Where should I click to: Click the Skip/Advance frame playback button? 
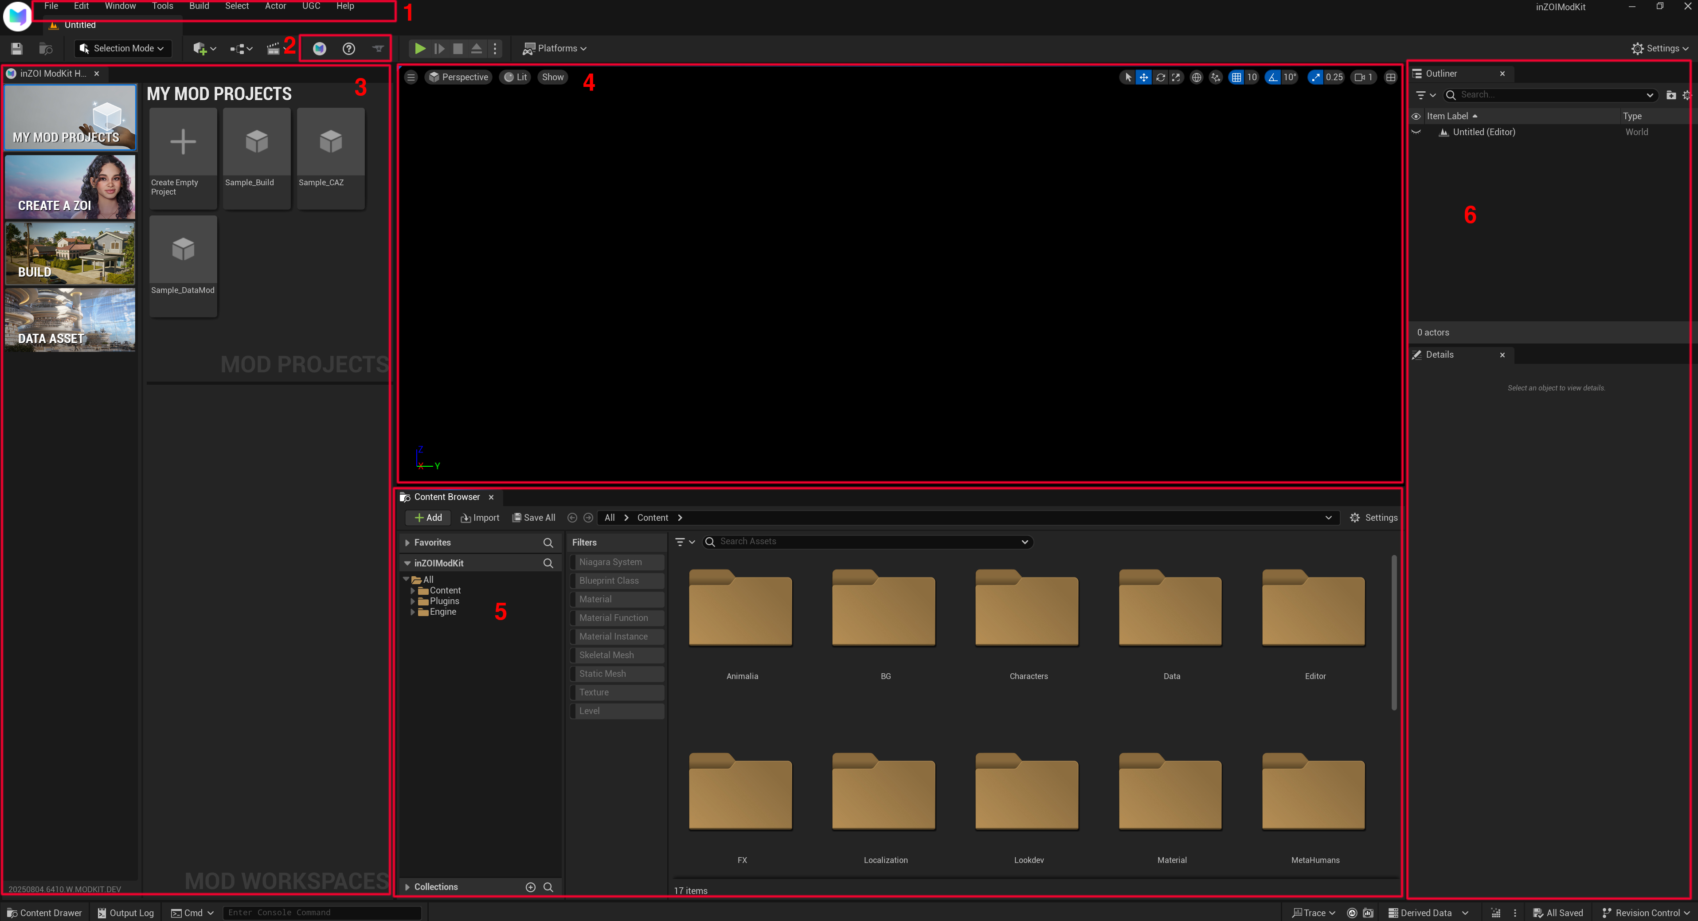(x=439, y=48)
